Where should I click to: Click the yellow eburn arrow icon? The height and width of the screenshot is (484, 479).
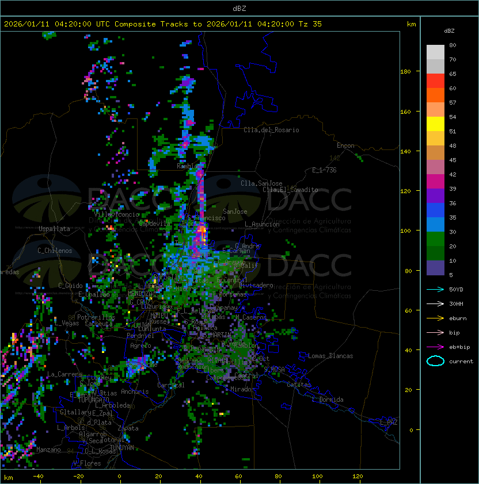pyautogui.click(x=435, y=318)
